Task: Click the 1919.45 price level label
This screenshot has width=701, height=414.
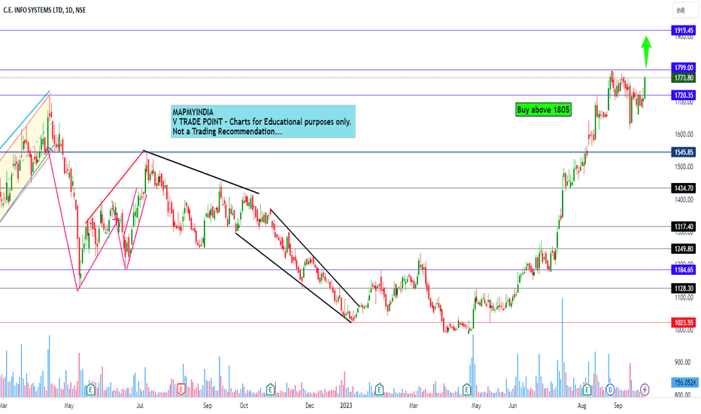Action: click(x=684, y=30)
